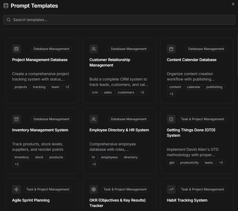
Task: Focus the Search templates input field
Action: point(119,20)
